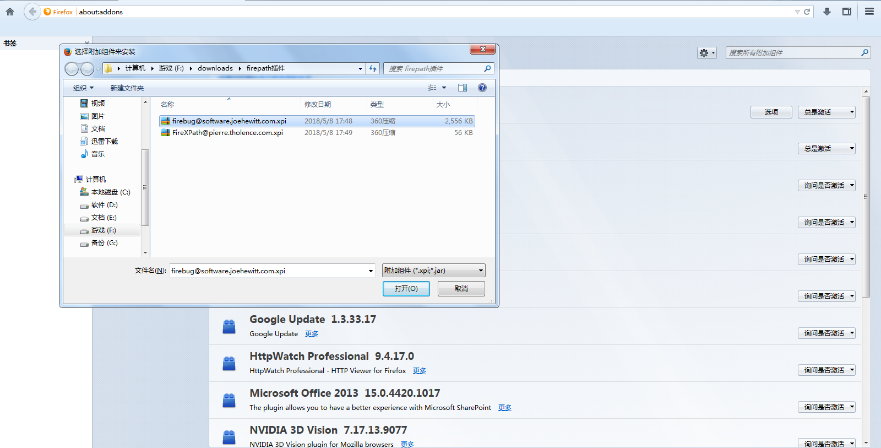Select the 视频 library in sidebar
The image size is (881, 448).
pyautogui.click(x=98, y=103)
